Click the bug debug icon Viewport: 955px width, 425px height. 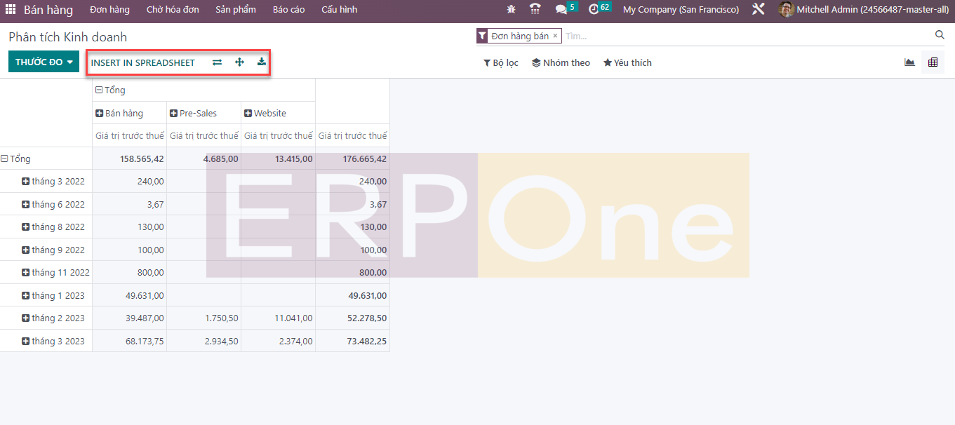pos(511,10)
